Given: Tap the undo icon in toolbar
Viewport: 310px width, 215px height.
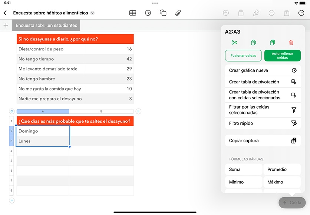Looking at the screenshot, I should coord(226,13).
